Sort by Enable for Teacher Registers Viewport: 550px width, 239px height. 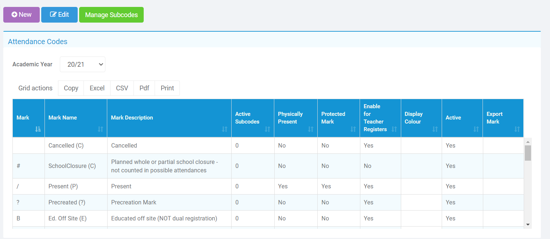pos(394,129)
